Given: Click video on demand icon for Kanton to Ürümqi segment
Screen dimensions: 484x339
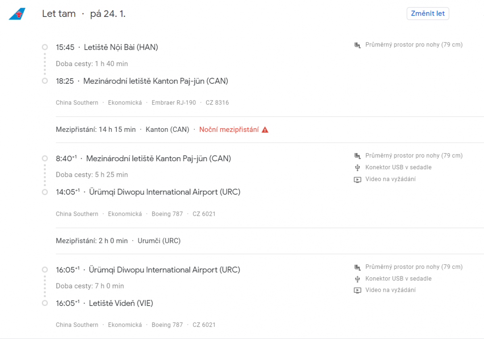Looking at the screenshot, I should (x=357, y=180).
